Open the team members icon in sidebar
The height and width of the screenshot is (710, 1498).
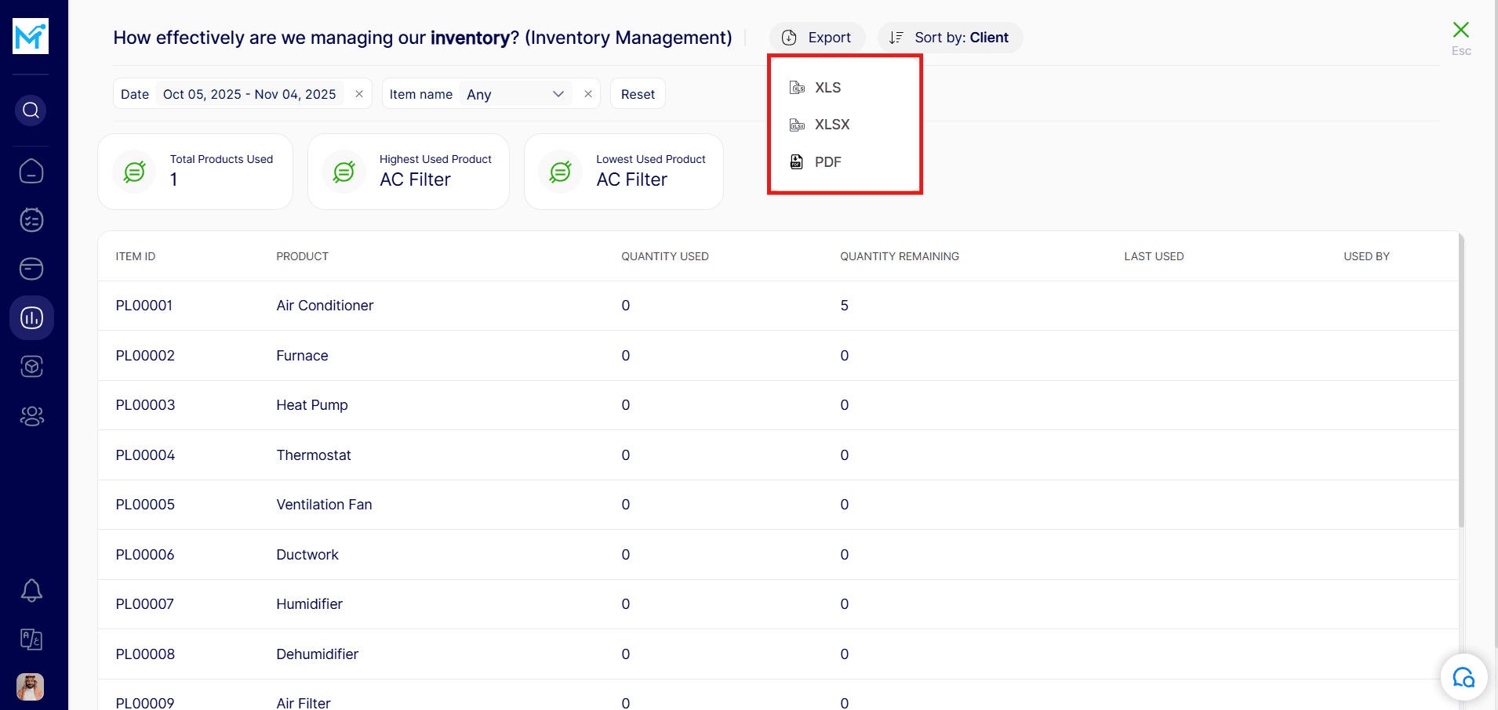31,416
